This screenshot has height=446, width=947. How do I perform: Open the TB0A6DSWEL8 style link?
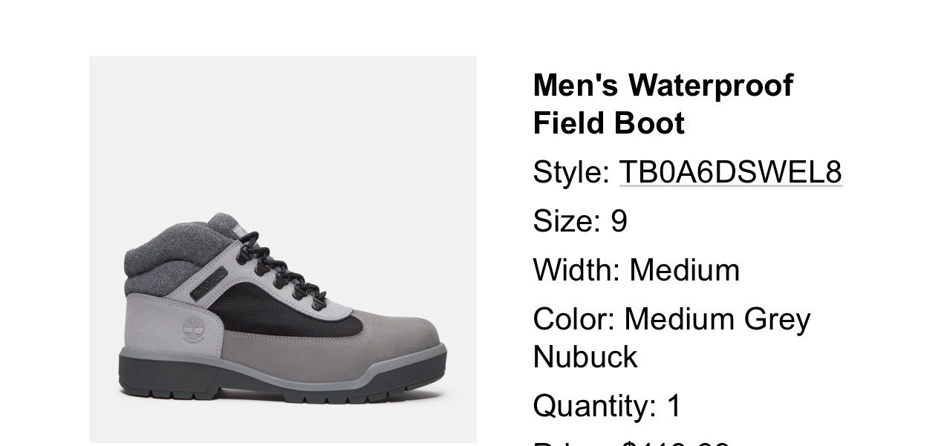tap(730, 172)
